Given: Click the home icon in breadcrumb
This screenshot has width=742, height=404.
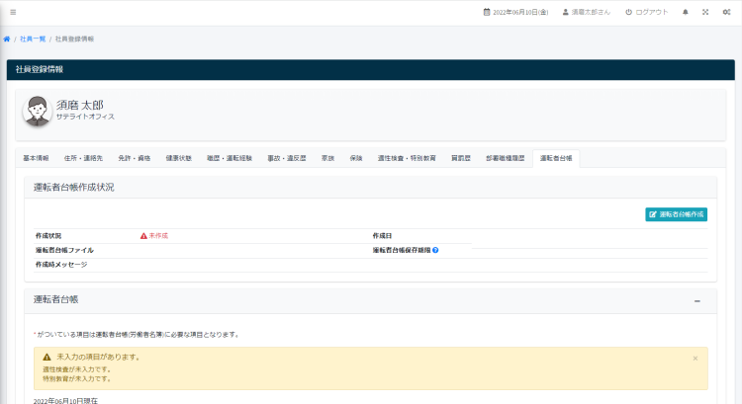Looking at the screenshot, I should coord(7,39).
